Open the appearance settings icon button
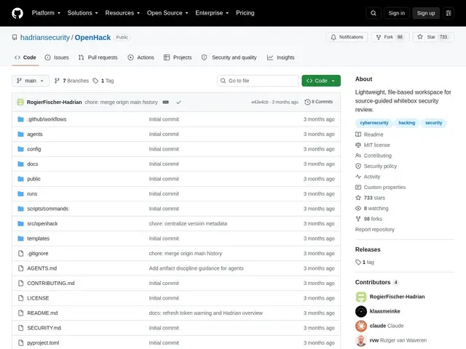This screenshot has width=466, height=349. (449, 13)
